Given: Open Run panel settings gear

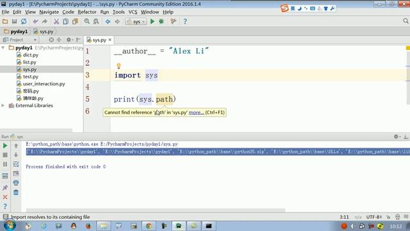Looking at the screenshot, I should [x=397, y=137].
